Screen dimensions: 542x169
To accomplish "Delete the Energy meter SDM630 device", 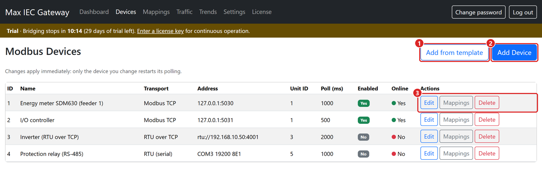I will [487, 103].
